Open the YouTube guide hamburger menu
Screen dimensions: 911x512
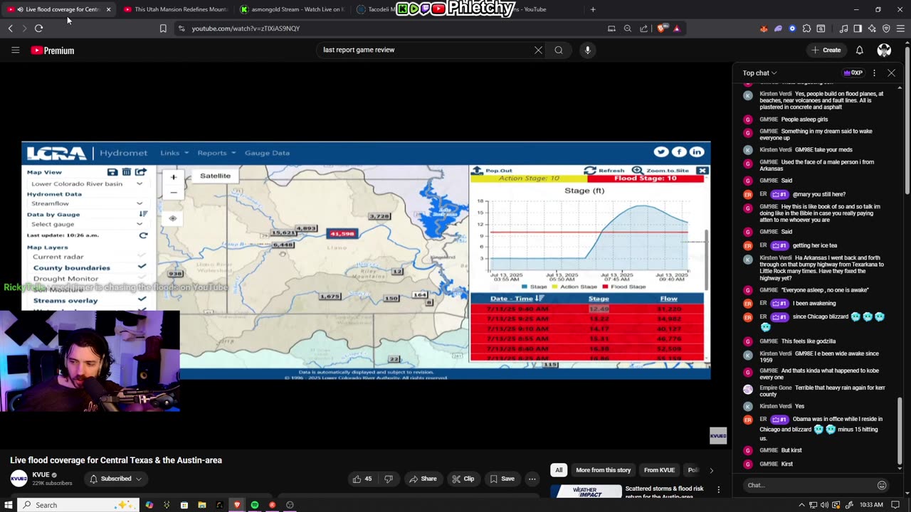[x=15, y=50]
